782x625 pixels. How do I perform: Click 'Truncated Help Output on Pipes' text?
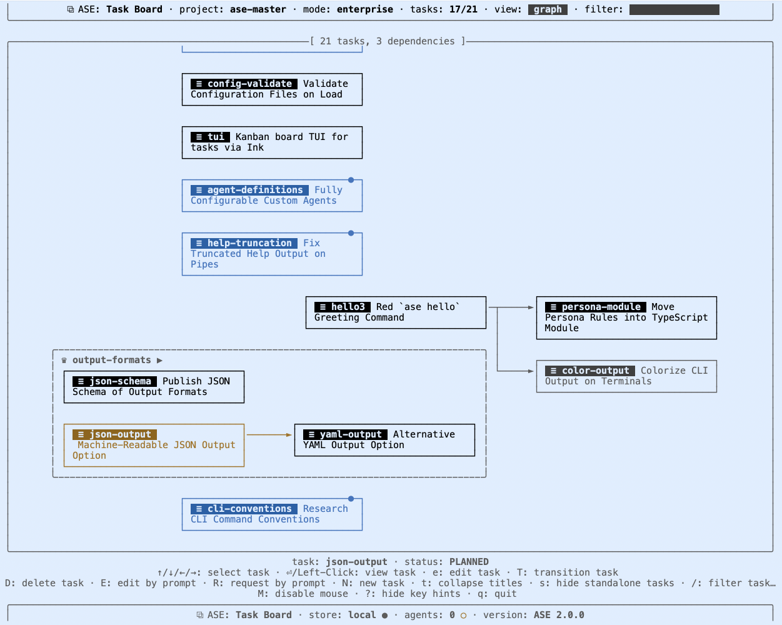258,259
